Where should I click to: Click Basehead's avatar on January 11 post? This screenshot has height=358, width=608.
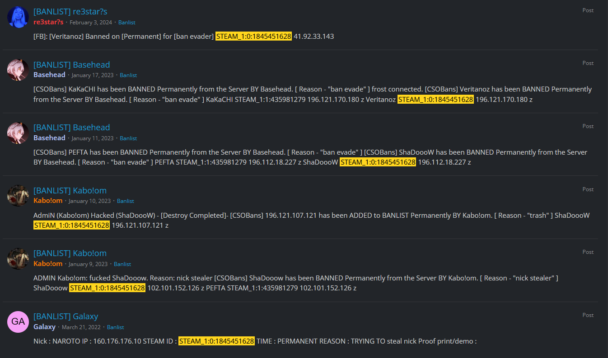(x=18, y=133)
